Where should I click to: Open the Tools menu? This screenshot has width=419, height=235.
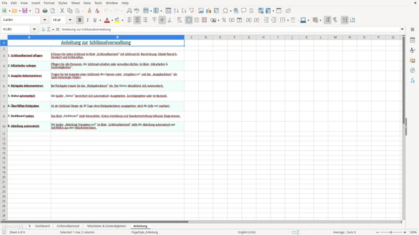pos(98,3)
